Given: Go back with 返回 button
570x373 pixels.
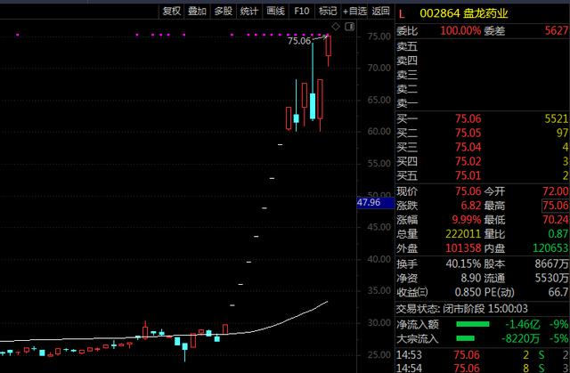Looking at the screenshot, I should pyautogui.click(x=381, y=12).
